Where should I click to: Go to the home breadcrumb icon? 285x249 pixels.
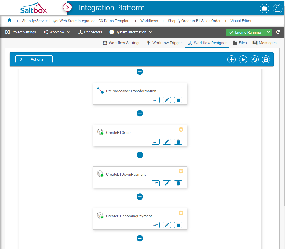coord(9,20)
